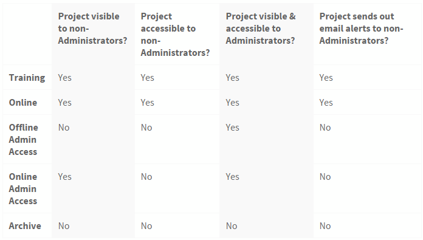Viewport: 423px width, 240px height.
Task: Select Archive's No under visible to non-Administrators
Action: (64, 225)
